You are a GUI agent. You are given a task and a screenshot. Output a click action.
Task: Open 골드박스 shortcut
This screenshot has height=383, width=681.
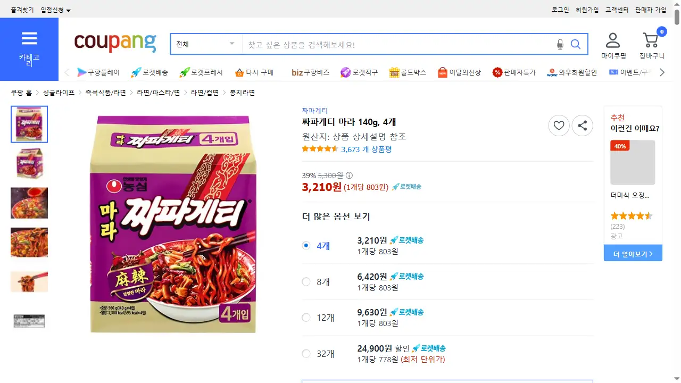point(408,72)
